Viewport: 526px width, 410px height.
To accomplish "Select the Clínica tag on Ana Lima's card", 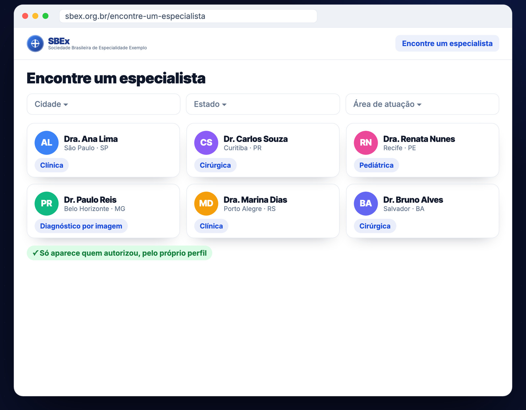I will tap(52, 165).
